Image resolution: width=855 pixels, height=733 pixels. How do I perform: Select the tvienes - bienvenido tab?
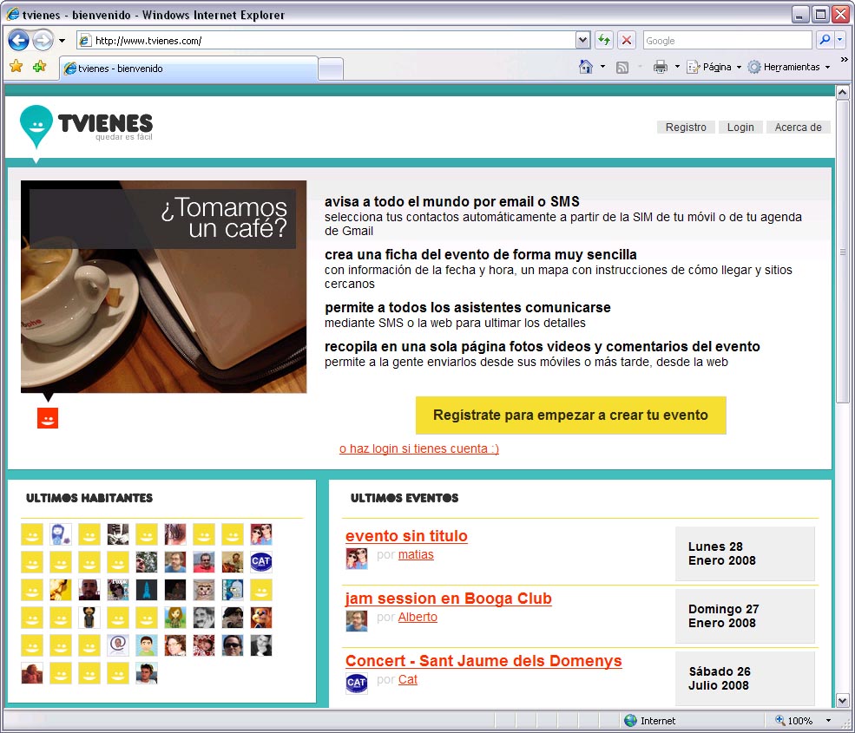pos(188,69)
